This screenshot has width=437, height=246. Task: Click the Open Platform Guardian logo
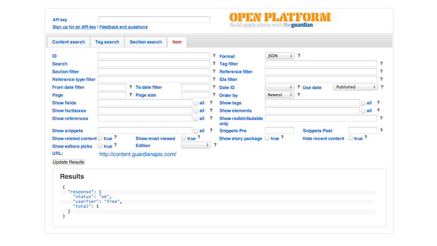pos(280,20)
